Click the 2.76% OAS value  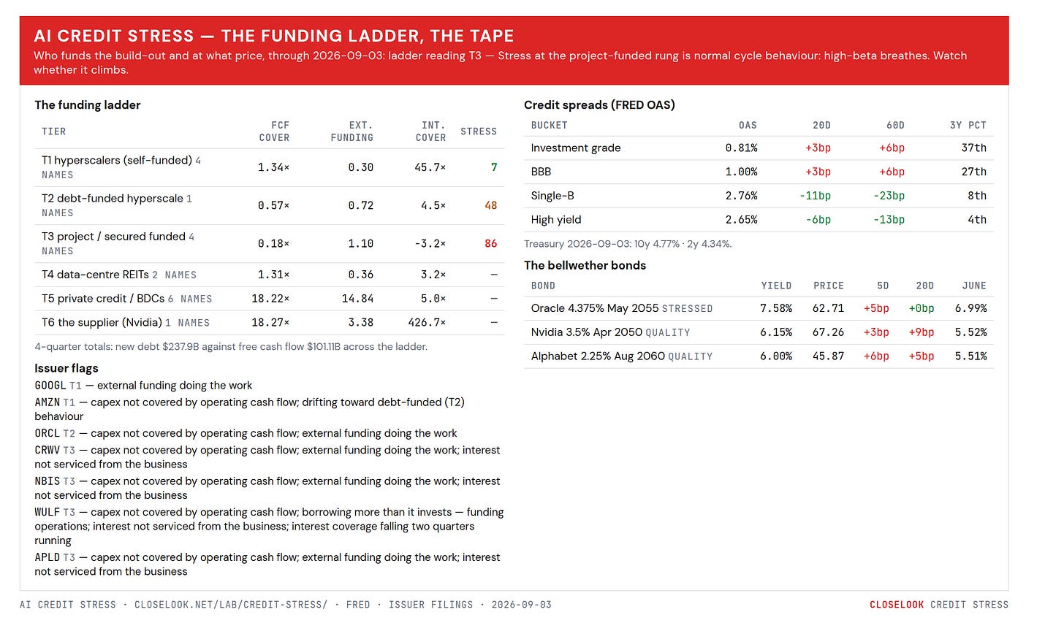pos(742,196)
